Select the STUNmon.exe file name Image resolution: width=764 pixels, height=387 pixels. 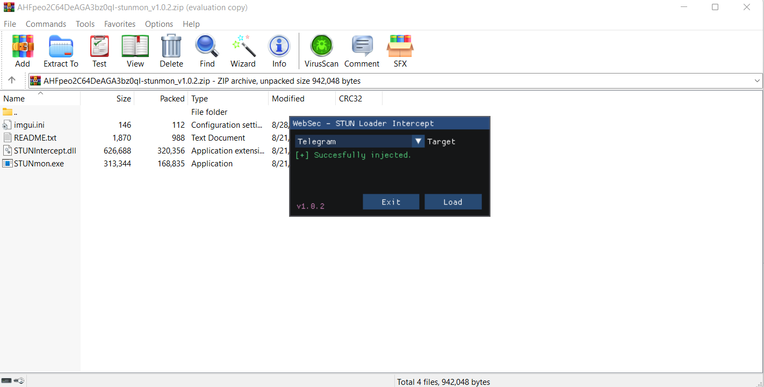39,164
